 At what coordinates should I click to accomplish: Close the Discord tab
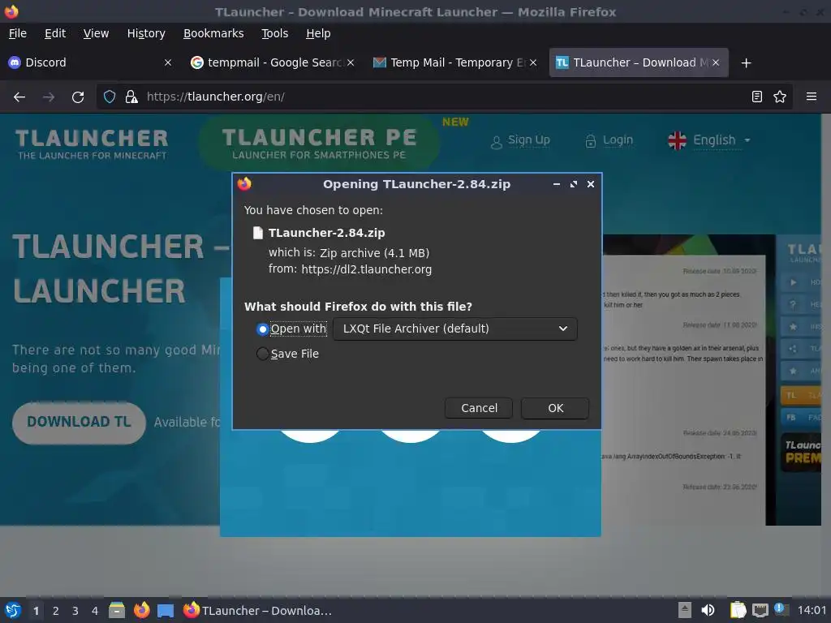167,62
